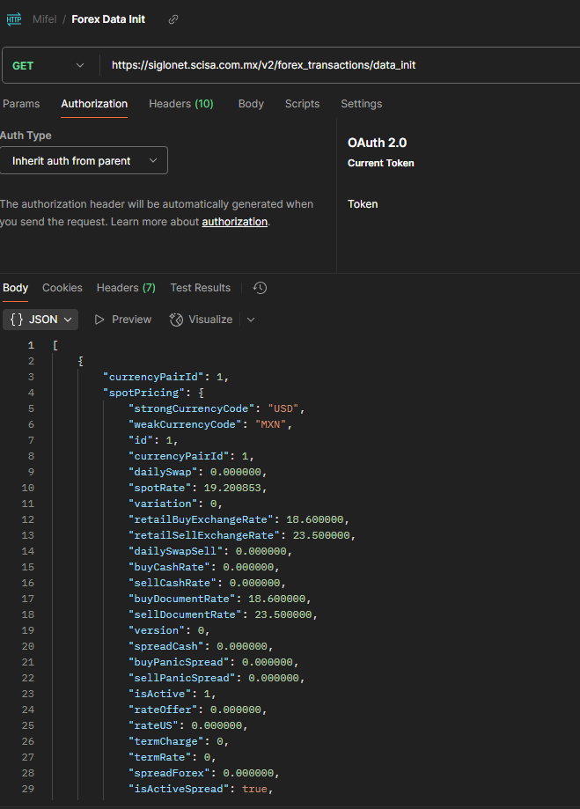Go to the Scripts tab
The width and height of the screenshot is (580, 809).
click(x=302, y=104)
